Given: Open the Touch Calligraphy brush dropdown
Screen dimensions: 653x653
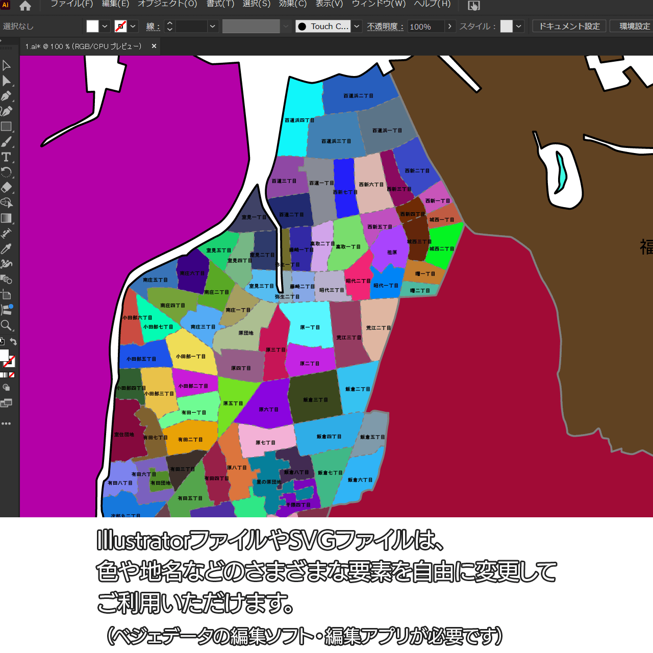Looking at the screenshot, I should click(x=357, y=27).
